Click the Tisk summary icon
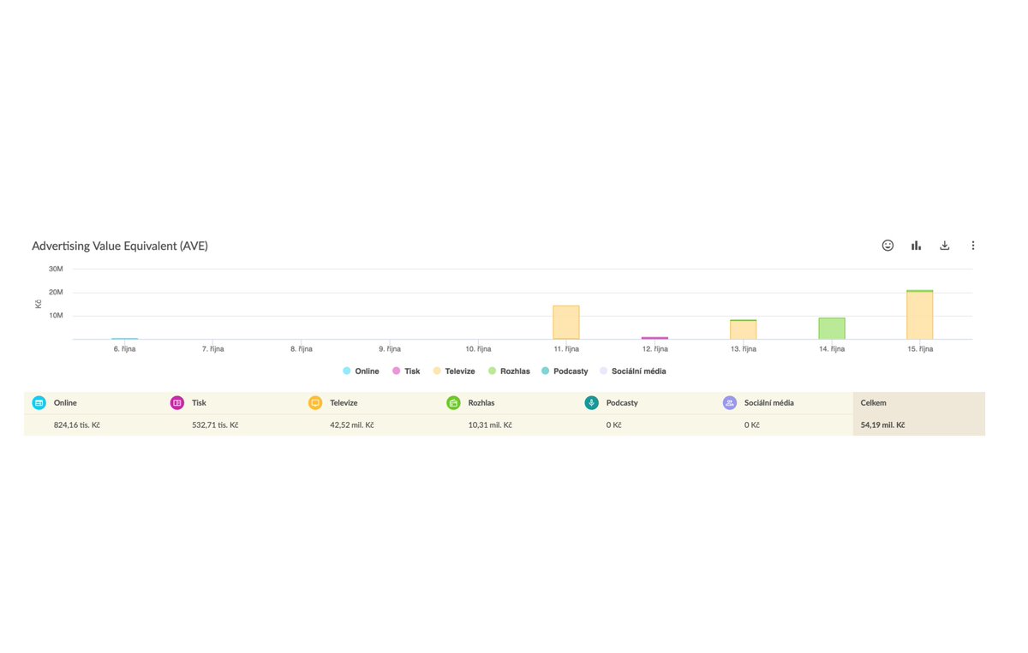This screenshot has width=1028, height=653. 177,402
